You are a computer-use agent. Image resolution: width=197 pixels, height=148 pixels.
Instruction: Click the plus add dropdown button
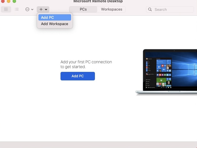coord(43,9)
